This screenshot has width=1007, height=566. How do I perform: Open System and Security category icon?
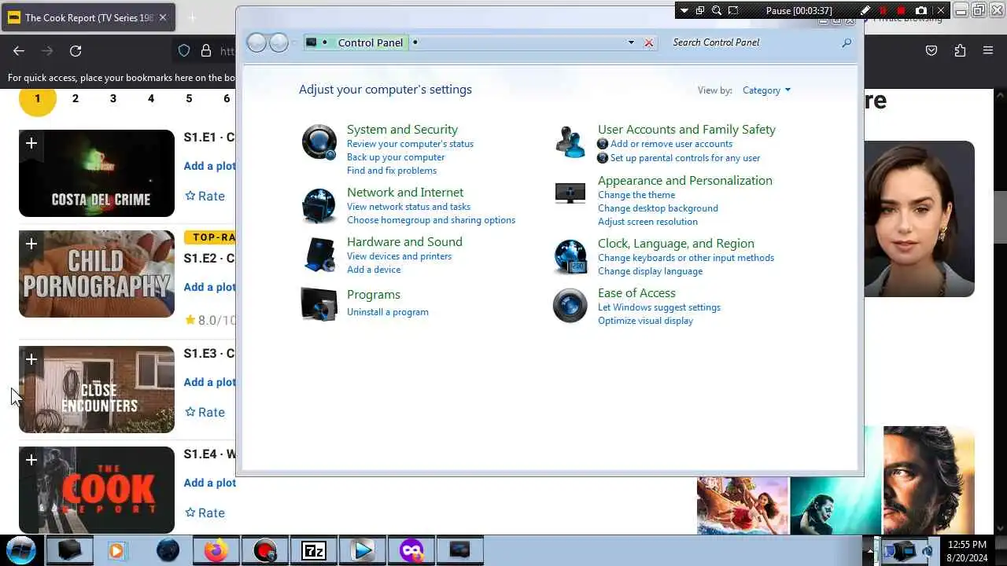[x=319, y=142]
